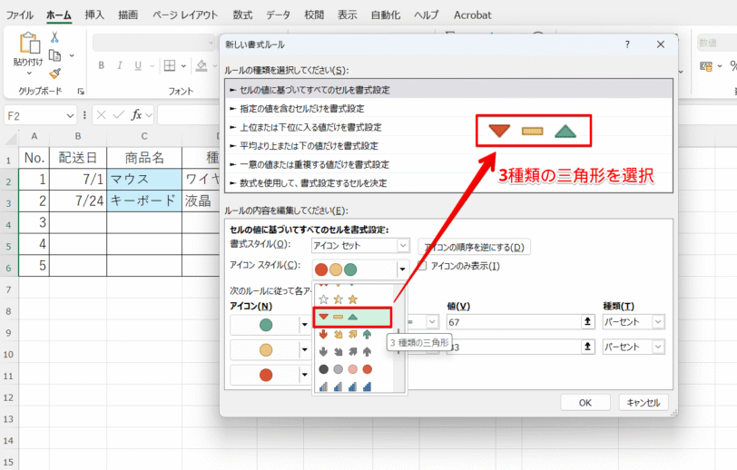
Task: Open the 挿入 ribbon tab
Action: coord(94,15)
